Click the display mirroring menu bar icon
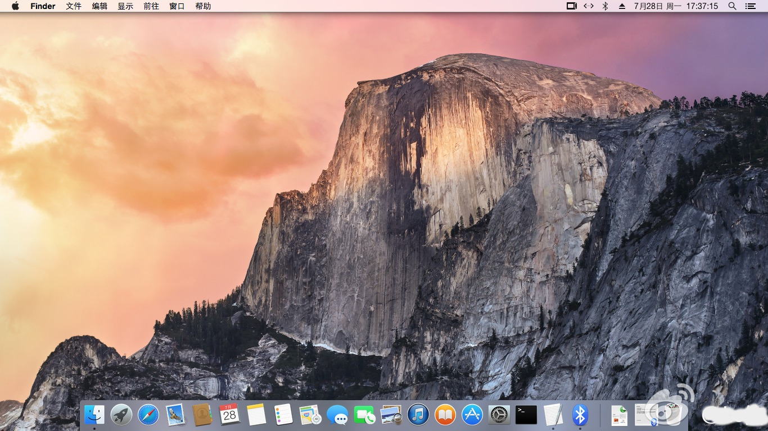The height and width of the screenshot is (431, 768). coord(572,6)
